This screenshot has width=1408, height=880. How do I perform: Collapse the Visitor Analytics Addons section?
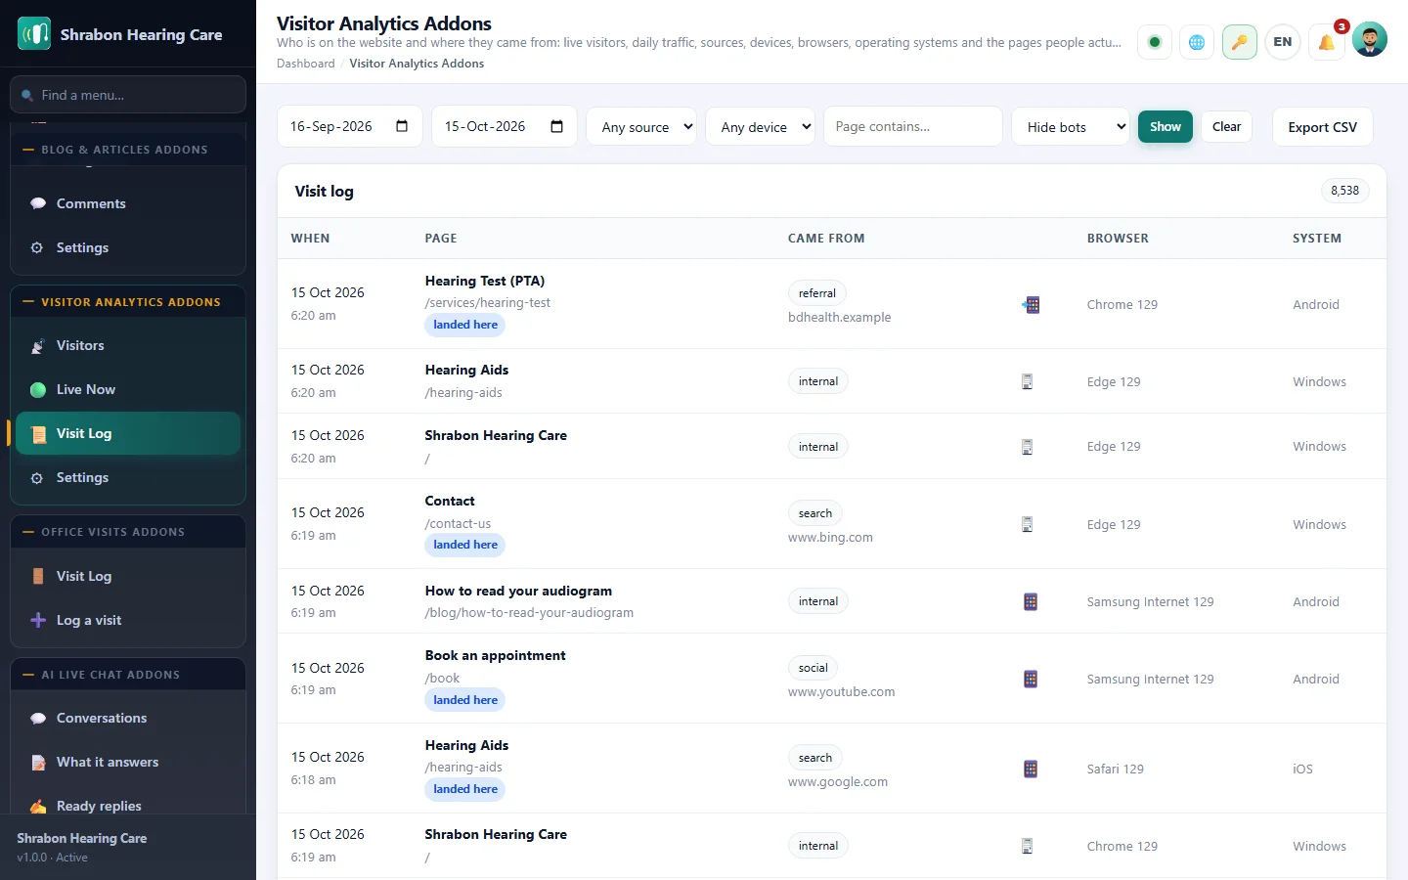coord(128,302)
